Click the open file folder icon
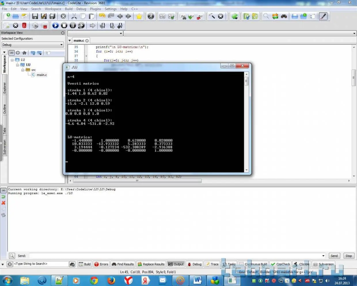Viewport: 357px width, 286px height. [x=16, y=16]
